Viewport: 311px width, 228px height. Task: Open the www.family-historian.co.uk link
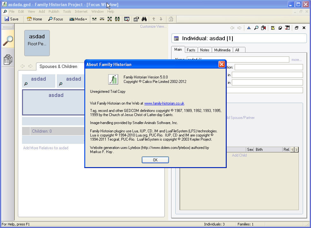(164, 103)
